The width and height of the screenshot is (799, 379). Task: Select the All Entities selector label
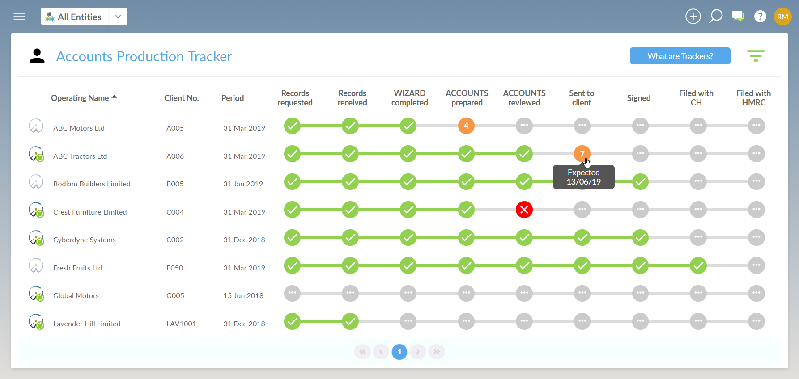tap(75, 17)
